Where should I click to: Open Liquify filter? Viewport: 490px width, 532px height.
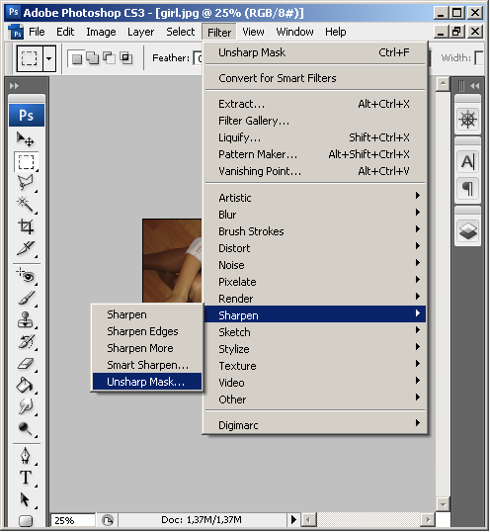point(315,137)
